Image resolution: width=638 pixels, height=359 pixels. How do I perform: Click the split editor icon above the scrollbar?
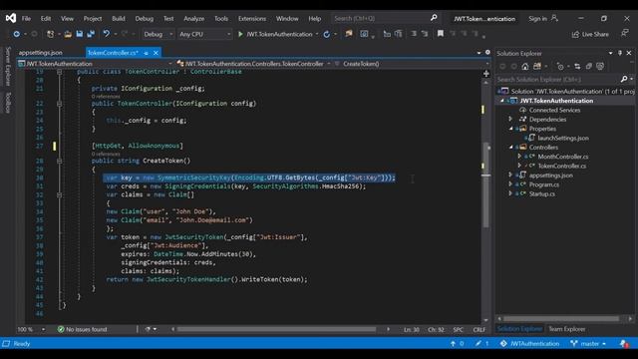tap(485, 74)
